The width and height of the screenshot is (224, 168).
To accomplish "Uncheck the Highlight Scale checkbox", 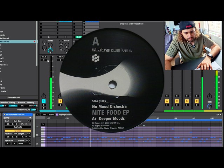I will coord(57,114).
